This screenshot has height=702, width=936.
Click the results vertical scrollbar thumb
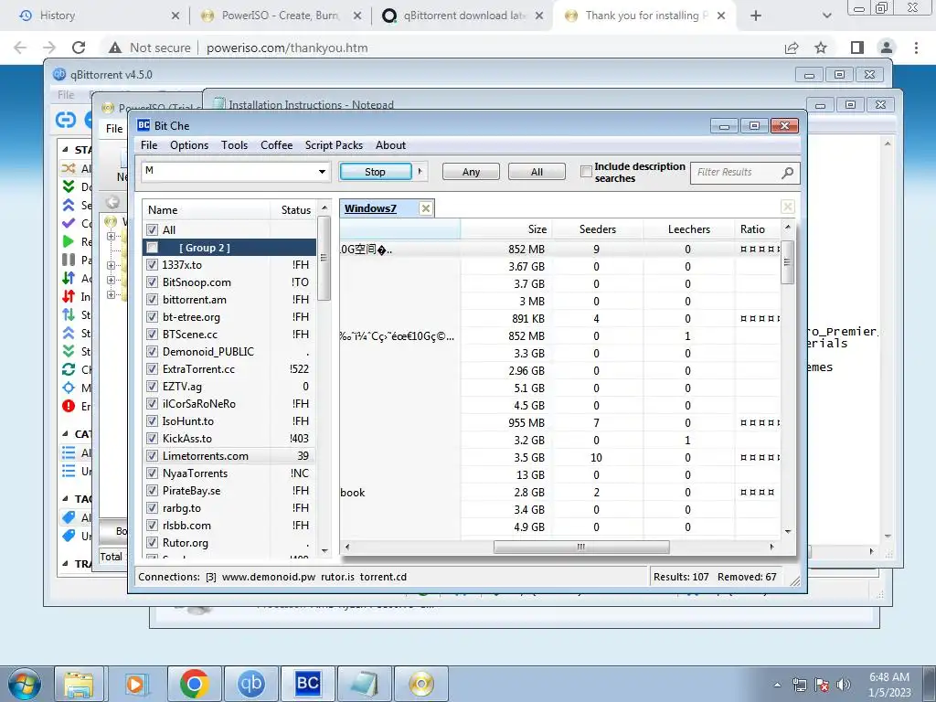point(787,262)
